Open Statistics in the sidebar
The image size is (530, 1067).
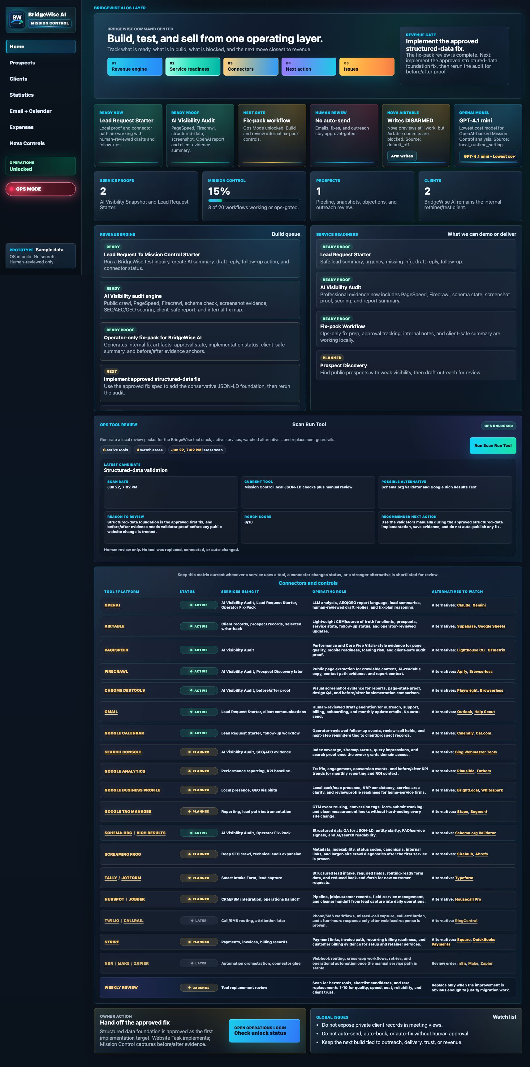41,95
